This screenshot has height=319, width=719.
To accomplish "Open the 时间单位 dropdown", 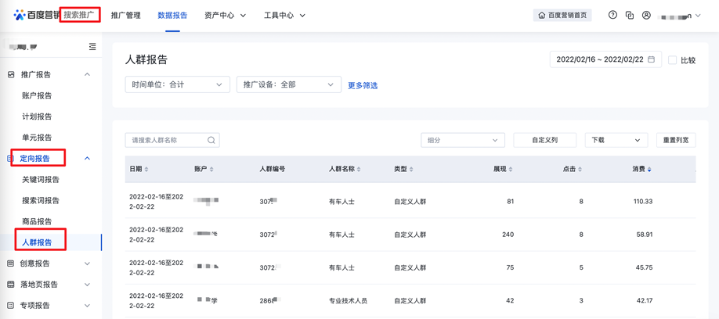I will click(x=177, y=84).
